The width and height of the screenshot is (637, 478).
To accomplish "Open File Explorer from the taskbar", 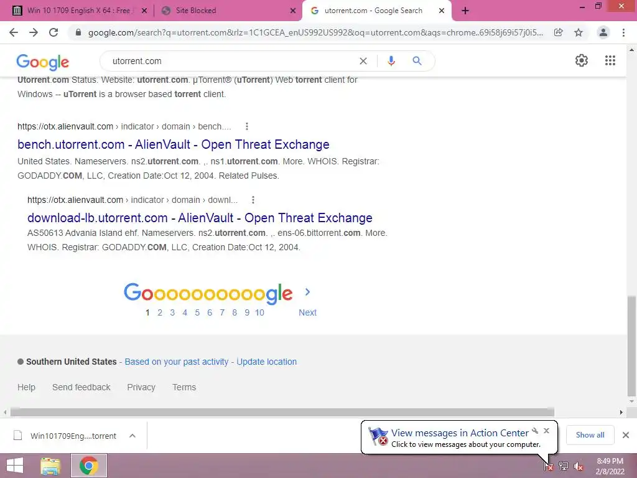I will pyautogui.click(x=50, y=466).
